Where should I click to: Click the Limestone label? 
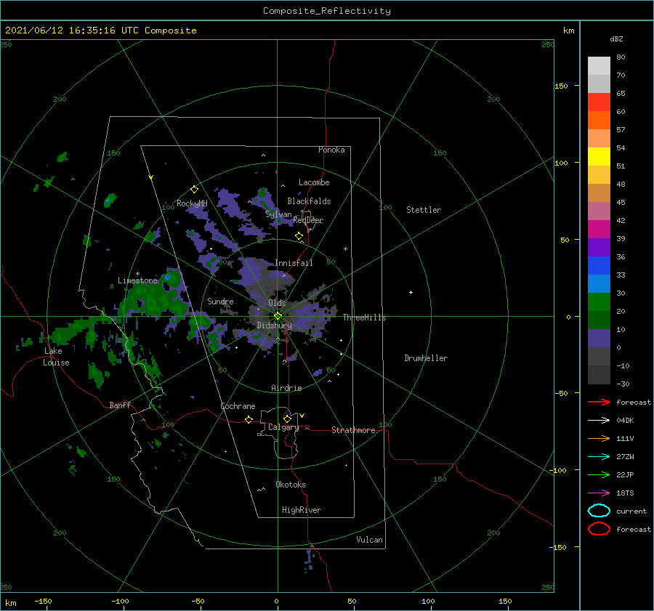(137, 280)
